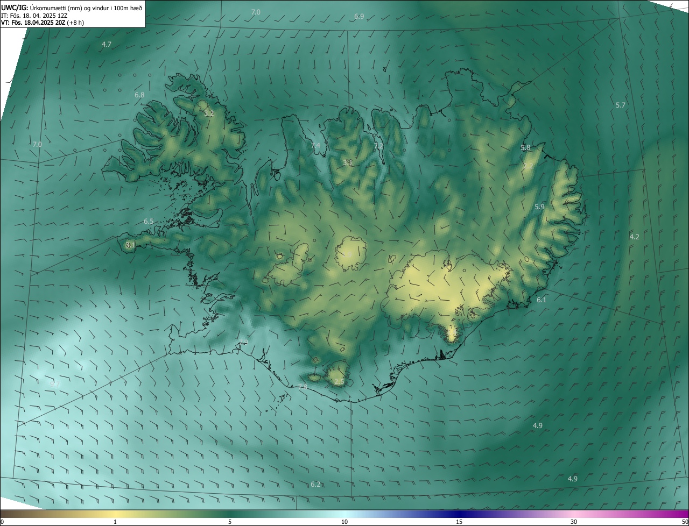Click the 6.1 value label

coord(542,300)
